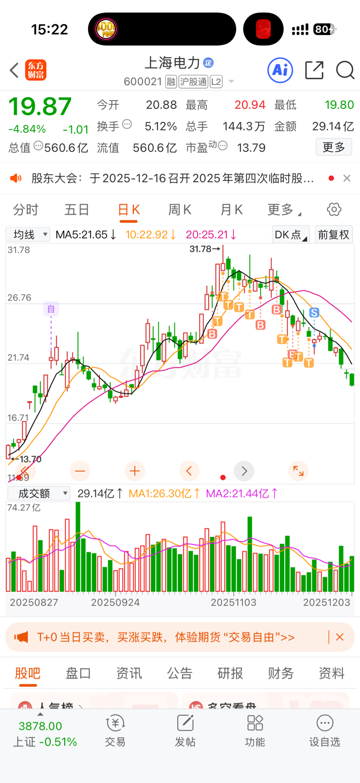Switch to 月K chart tab
The height and width of the screenshot is (783, 360).
232,210
